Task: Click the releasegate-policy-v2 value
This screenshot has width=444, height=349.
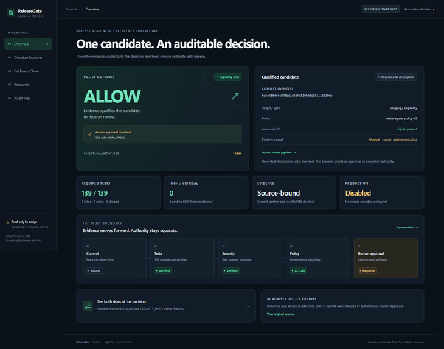Action: pos(401,119)
